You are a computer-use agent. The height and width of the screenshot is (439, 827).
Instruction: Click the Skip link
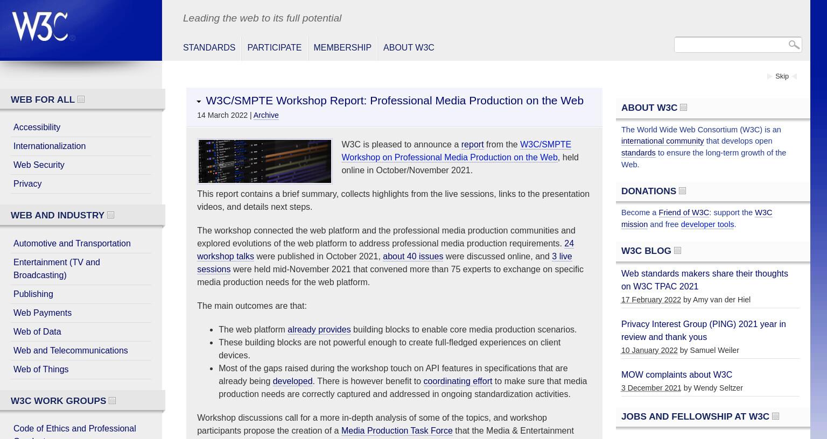click(x=782, y=76)
